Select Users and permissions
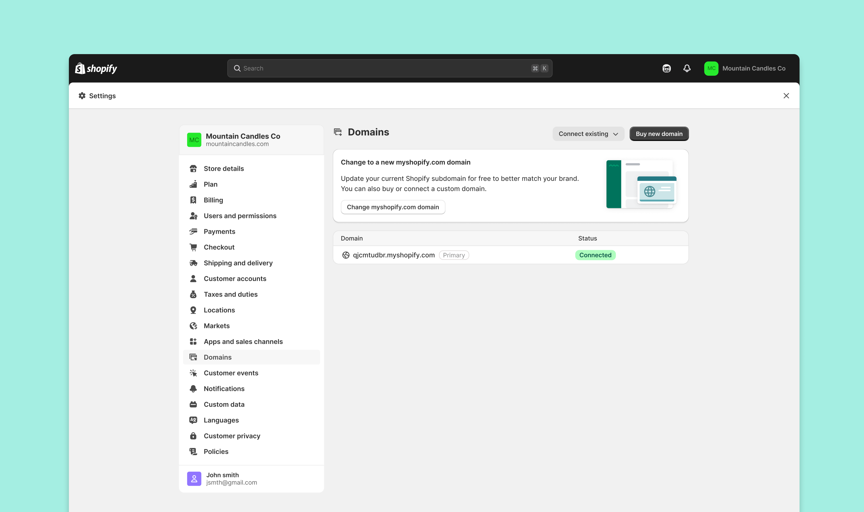The height and width of the screenshot is (512, 864). 251,216
